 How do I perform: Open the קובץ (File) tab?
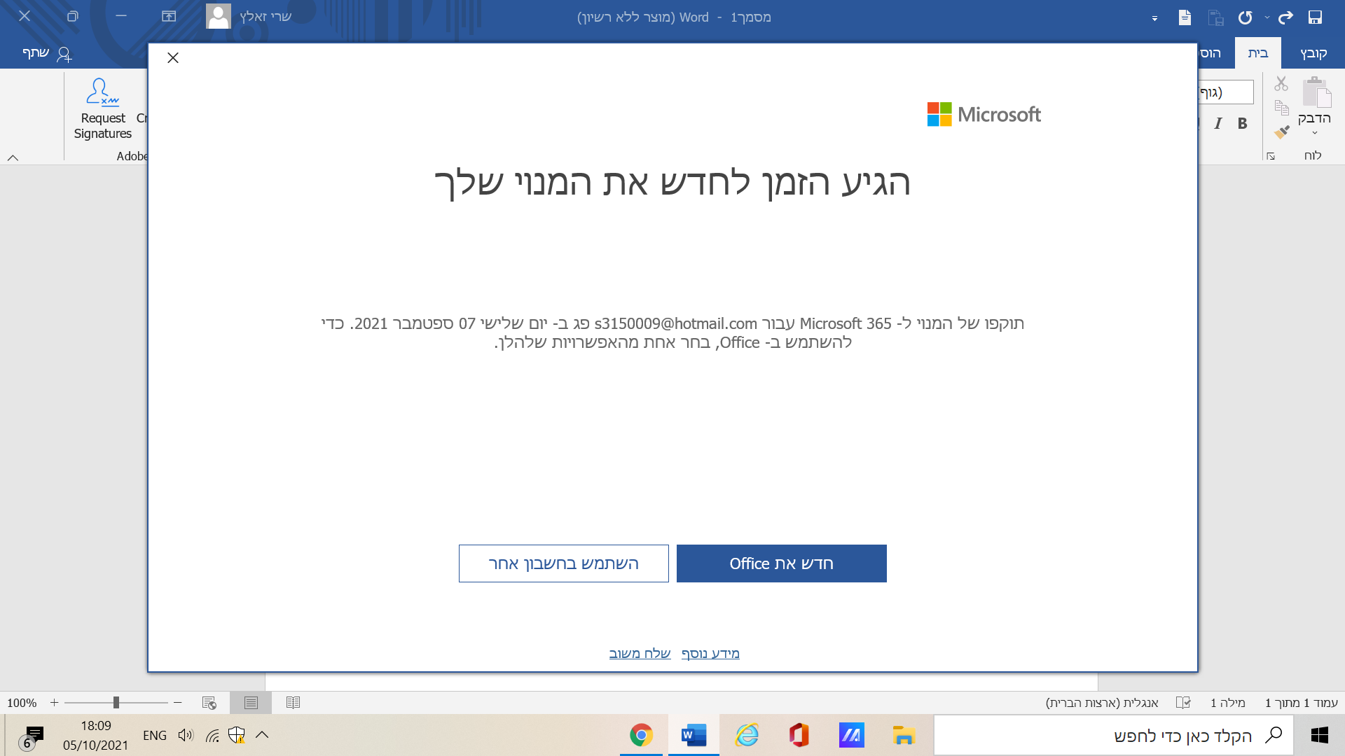point(1313,53)
